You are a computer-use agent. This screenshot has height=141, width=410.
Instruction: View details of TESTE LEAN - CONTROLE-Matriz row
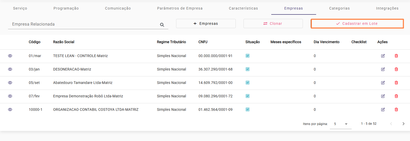coord(10,56)
